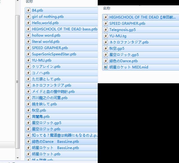The height and width of the screenshot is (163, 179).
Task: Click the left pane scrollbar thumb
Action: tap(17, 82)
